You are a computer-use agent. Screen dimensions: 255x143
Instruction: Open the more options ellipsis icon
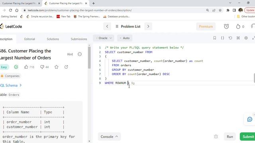(x=80, y=54)
